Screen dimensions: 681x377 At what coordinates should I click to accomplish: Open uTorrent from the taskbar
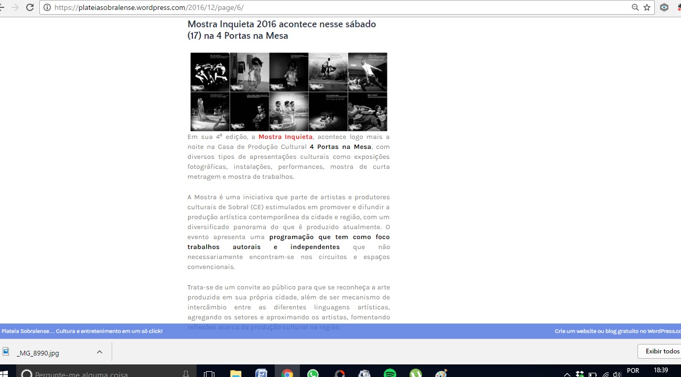[415, 373]
